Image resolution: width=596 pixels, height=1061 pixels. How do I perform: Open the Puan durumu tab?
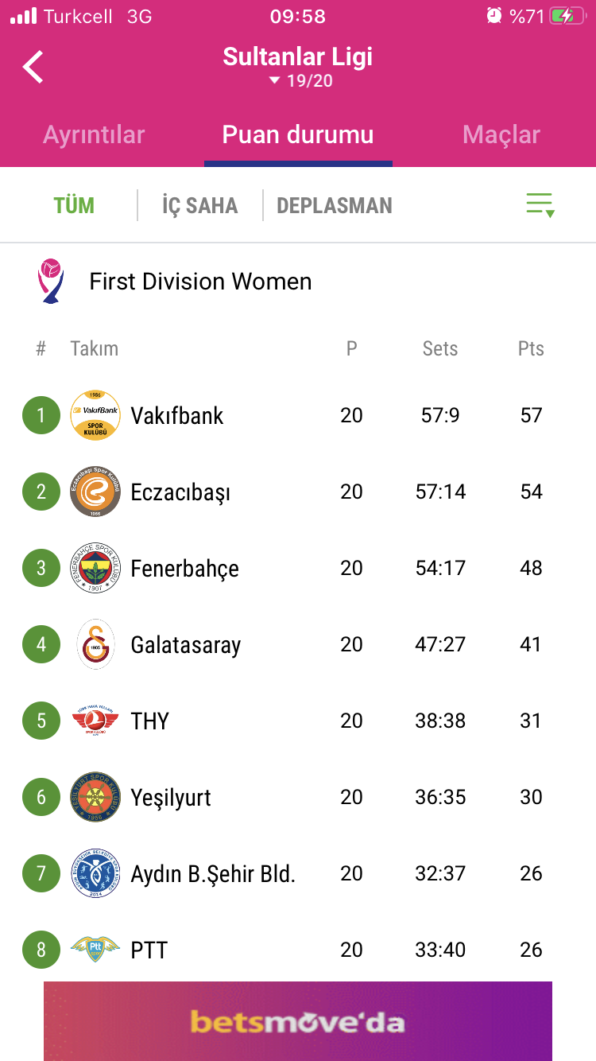click(x=298, y=134)
